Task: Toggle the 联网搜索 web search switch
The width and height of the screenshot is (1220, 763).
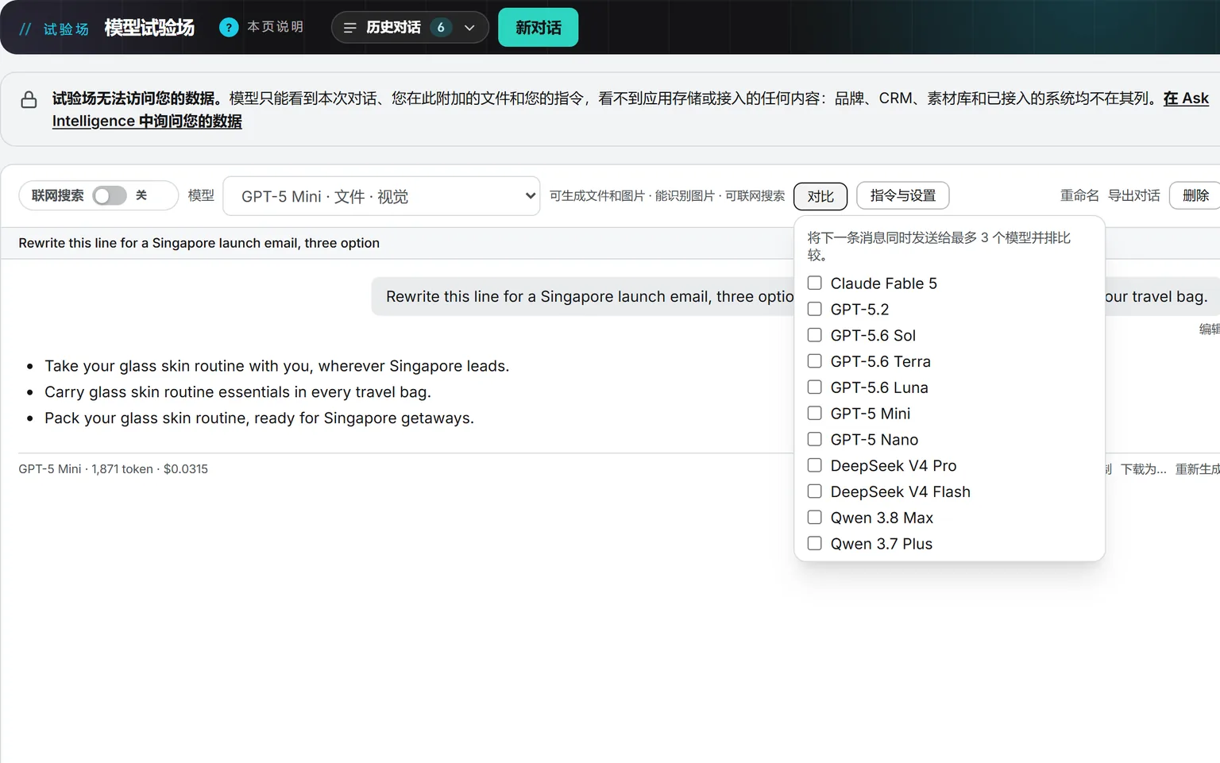Action: [x=110, y=195]
